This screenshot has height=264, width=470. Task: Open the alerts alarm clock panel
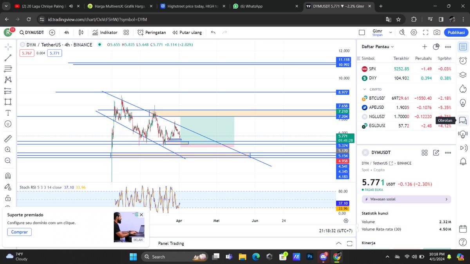click(463, 61)
